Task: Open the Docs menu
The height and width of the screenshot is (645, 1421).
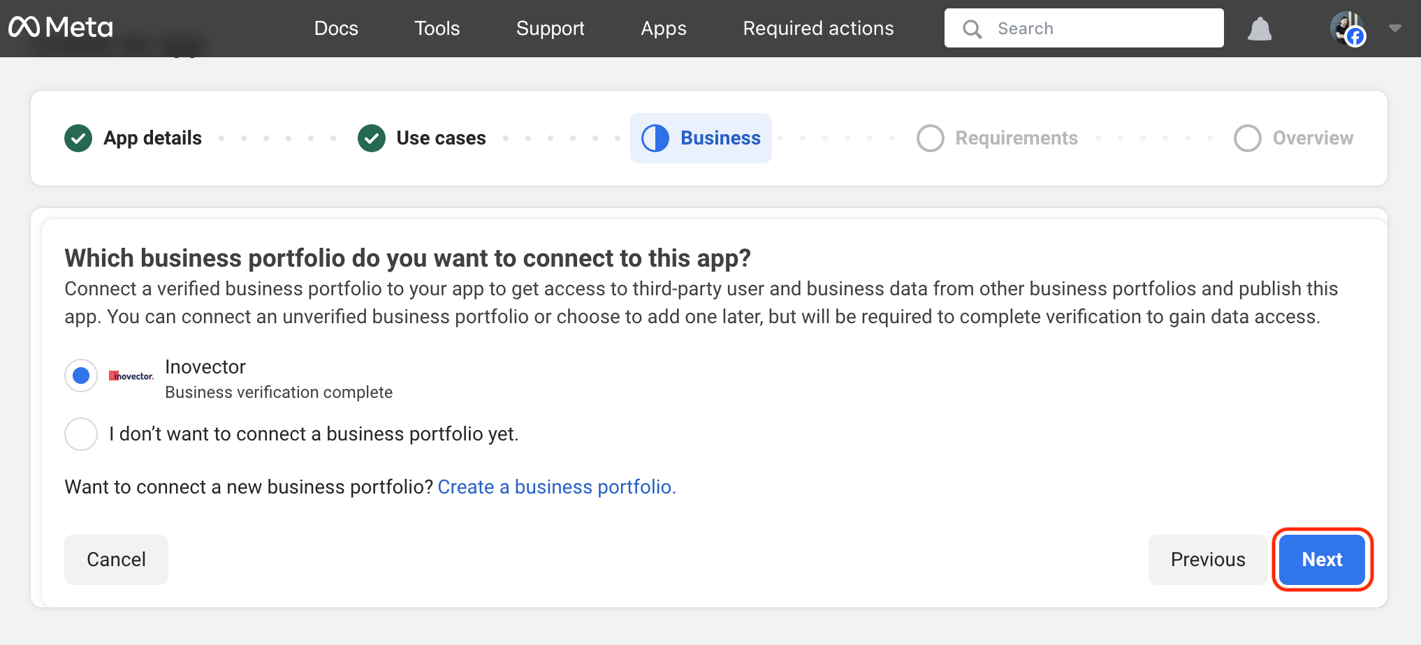Action: pyautogui.click(x=336, y=29)
